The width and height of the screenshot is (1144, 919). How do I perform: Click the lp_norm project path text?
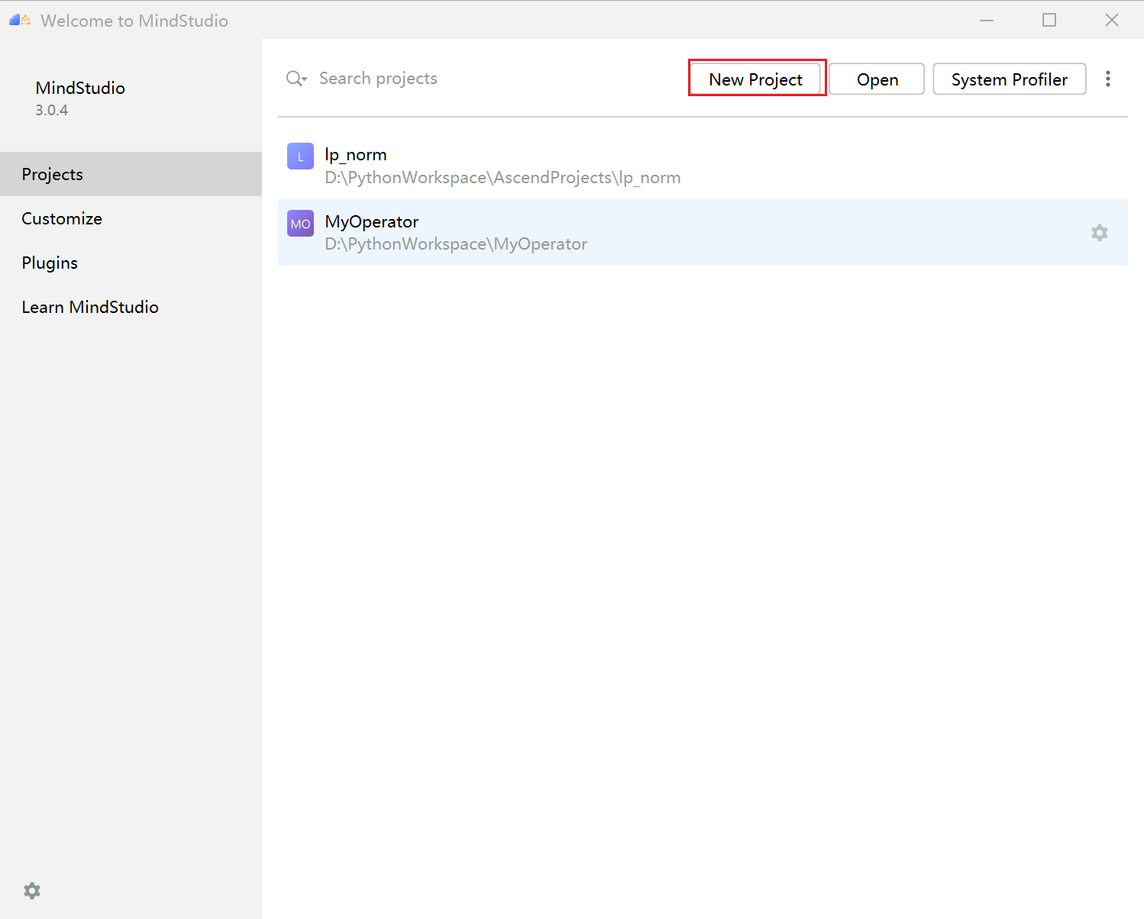pyautogui.click(x=503, y=178)
